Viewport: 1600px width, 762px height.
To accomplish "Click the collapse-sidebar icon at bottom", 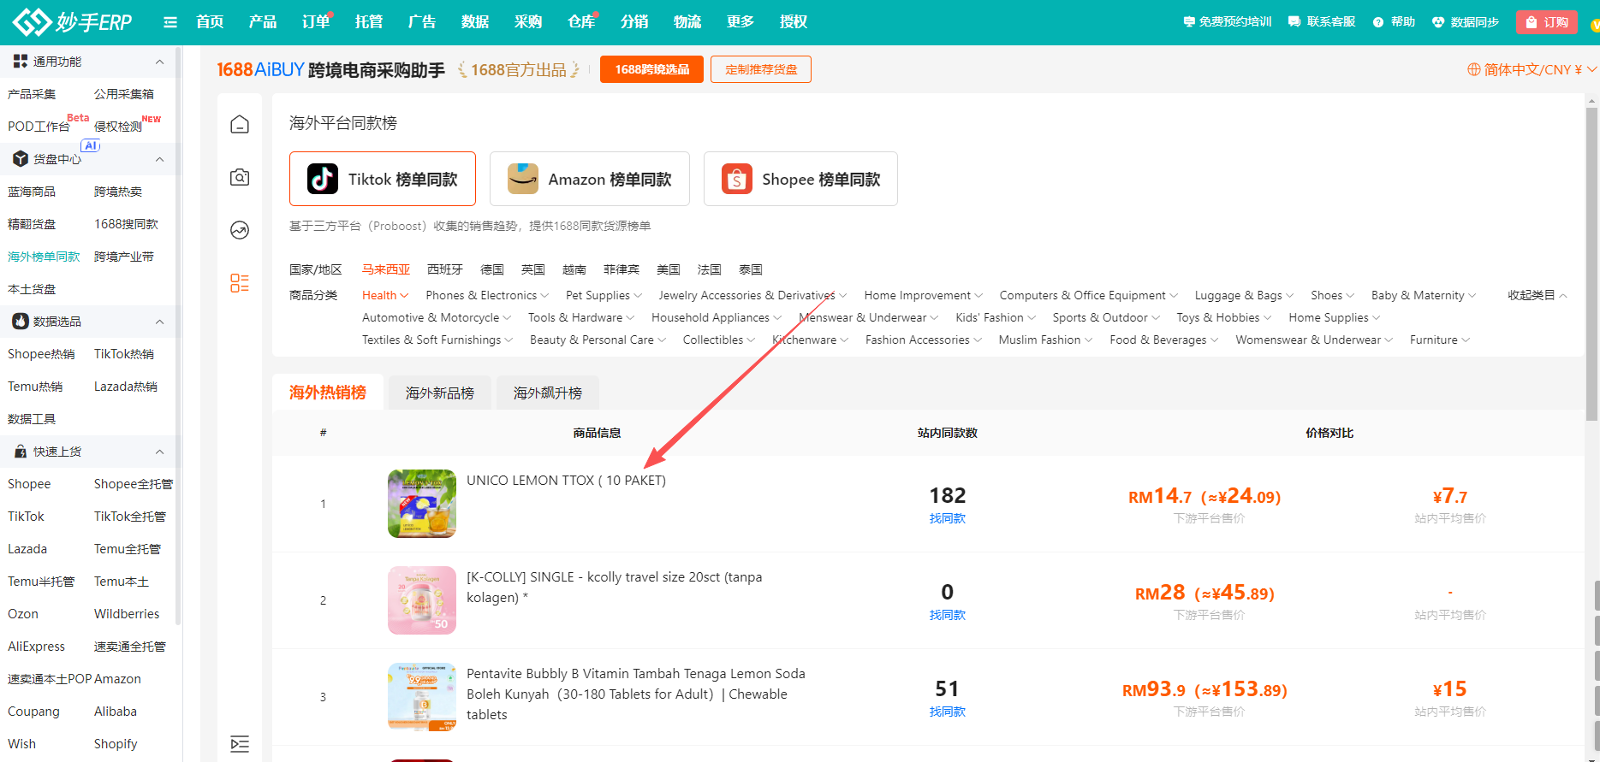I will tap(240, 744).
